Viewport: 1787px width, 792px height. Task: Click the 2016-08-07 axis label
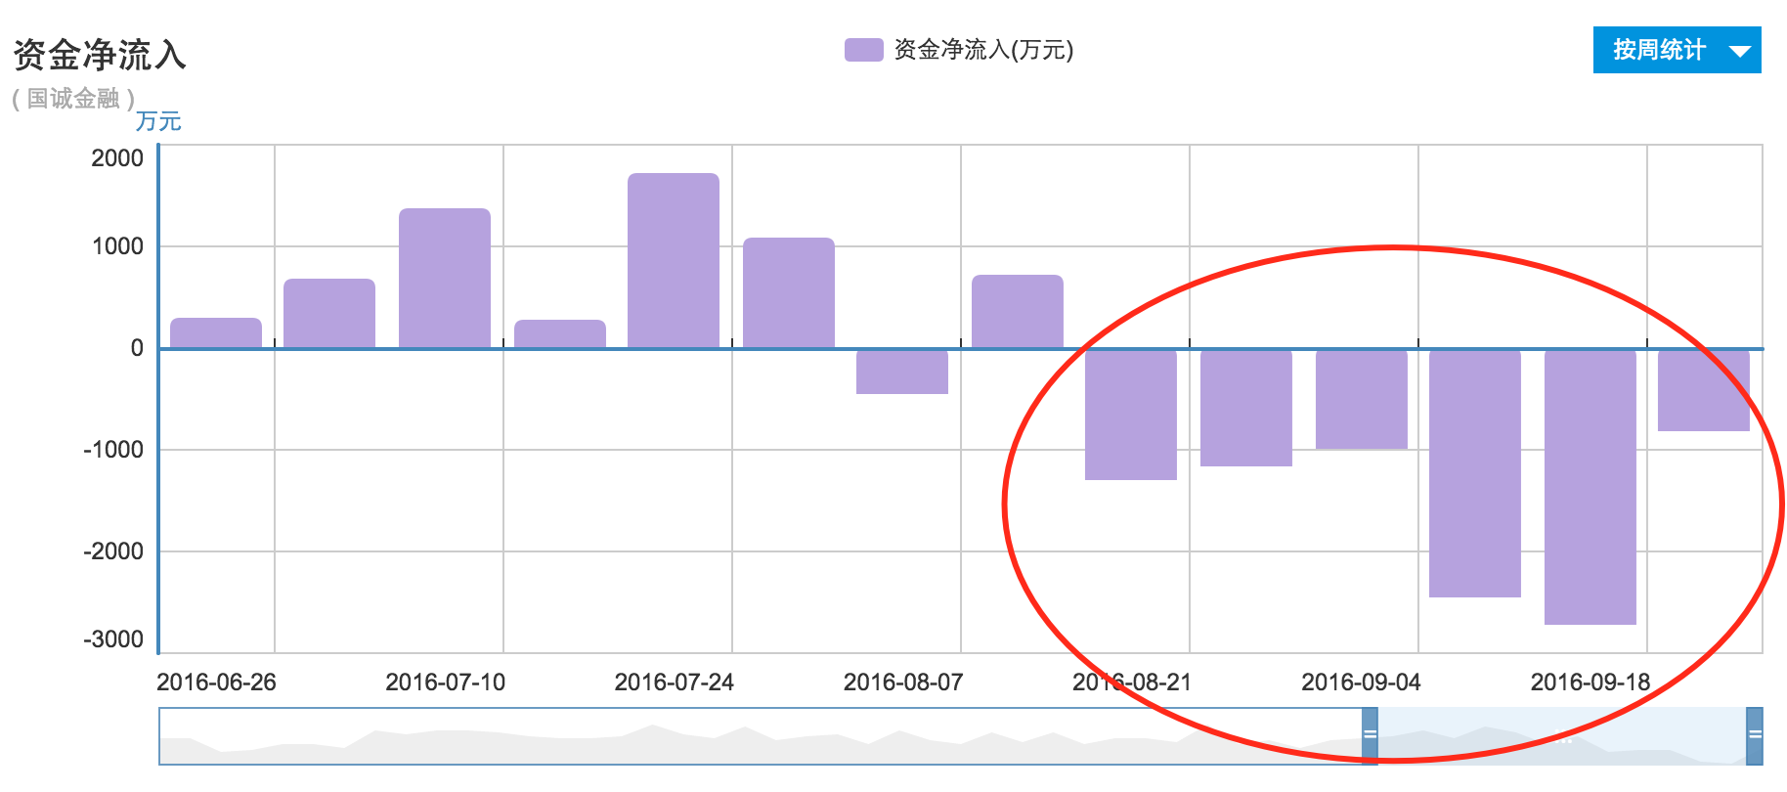point(903,682)
